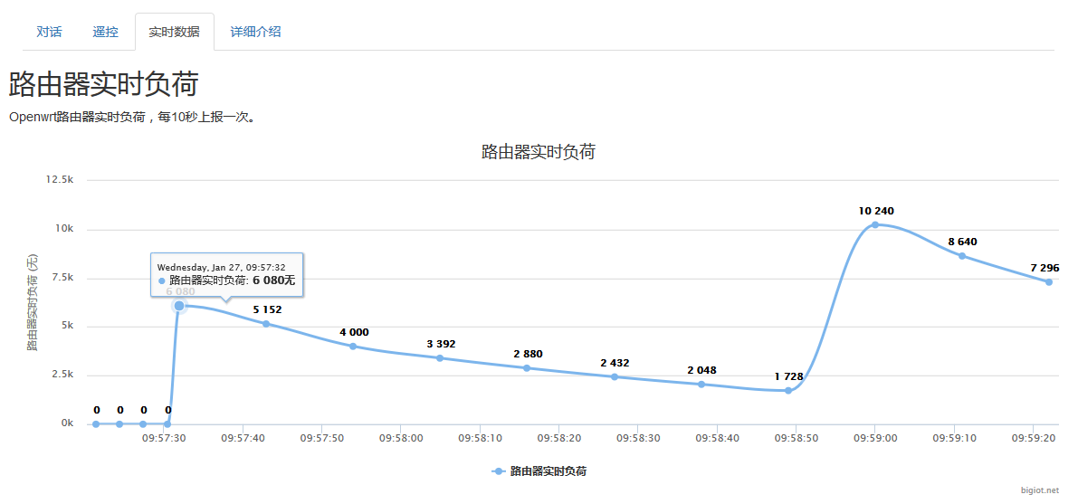Click the 09:58:30 x-axis label
1078x504 pixels.
[637, 437]
